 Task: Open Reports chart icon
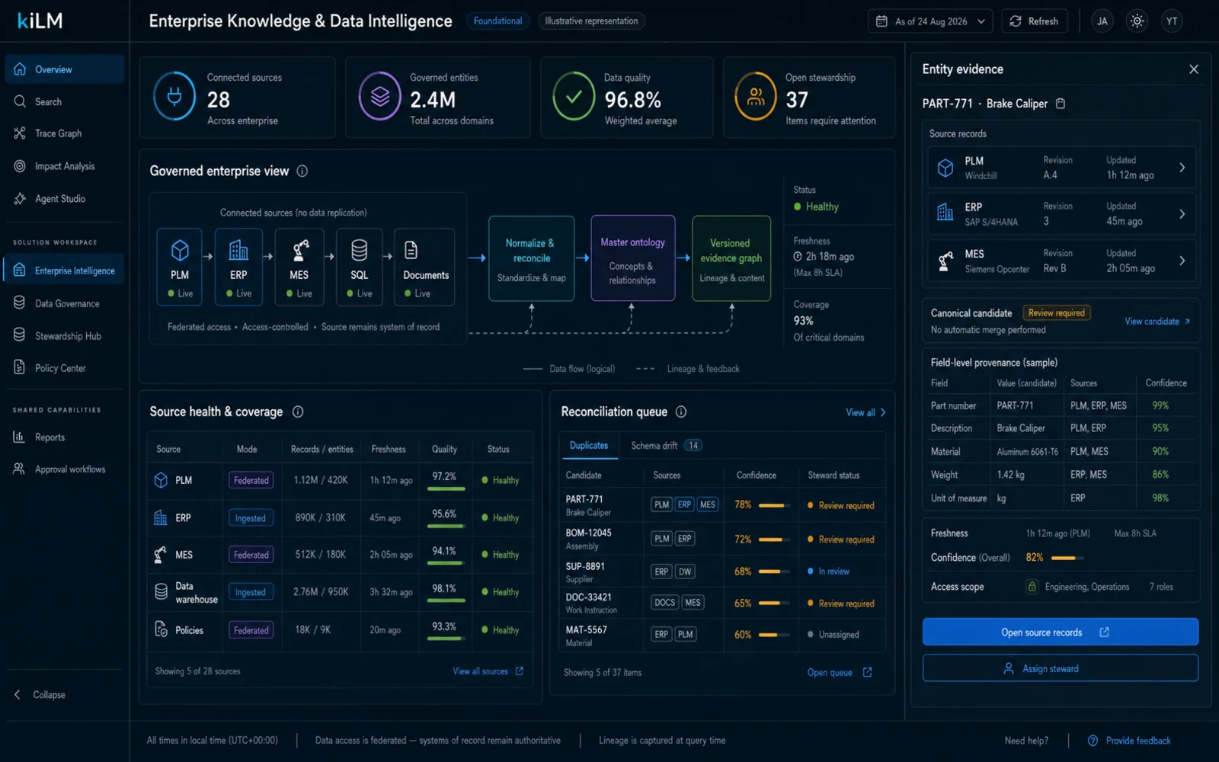tap(20, 437)
